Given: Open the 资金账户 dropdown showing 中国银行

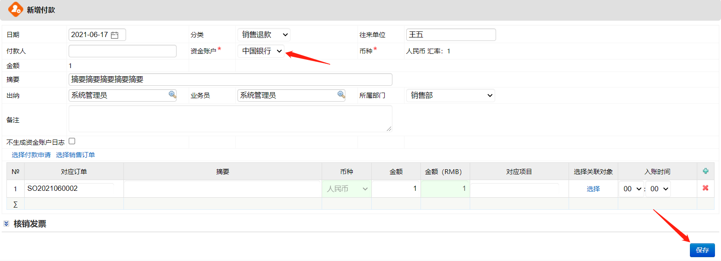Looking at the screenshot, I should (x=261, y=51).
